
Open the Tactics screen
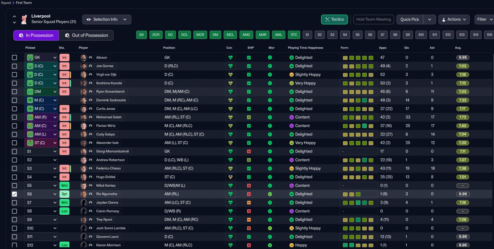pyautogui.click(x=334, y=20)
